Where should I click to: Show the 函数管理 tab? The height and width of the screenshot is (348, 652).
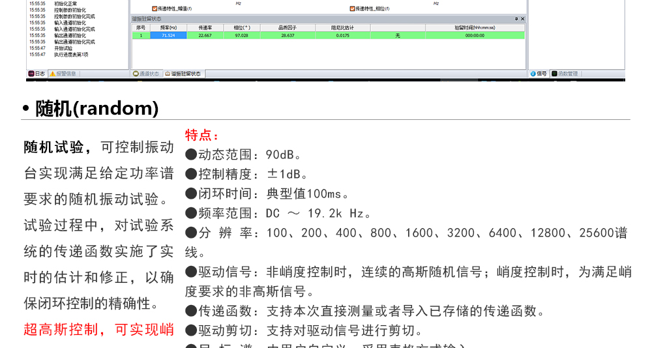coord(565,74)
